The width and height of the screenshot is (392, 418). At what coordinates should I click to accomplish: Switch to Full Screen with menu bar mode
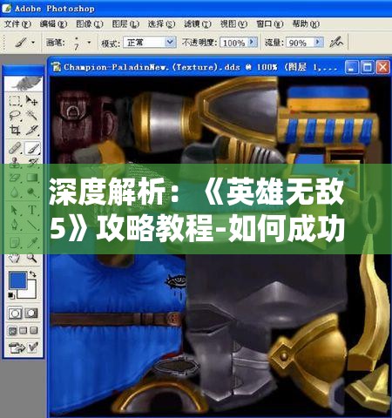(24, 331)
